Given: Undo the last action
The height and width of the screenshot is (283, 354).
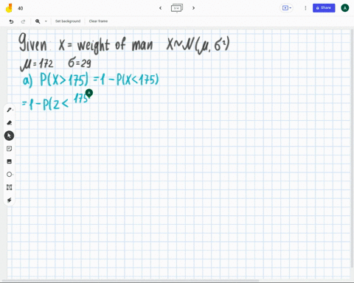Looking at the screenshot, I should (x=11, y=21).
